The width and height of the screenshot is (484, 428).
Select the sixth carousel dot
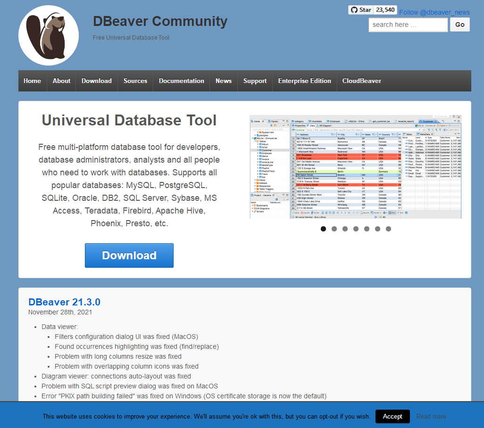377,229
